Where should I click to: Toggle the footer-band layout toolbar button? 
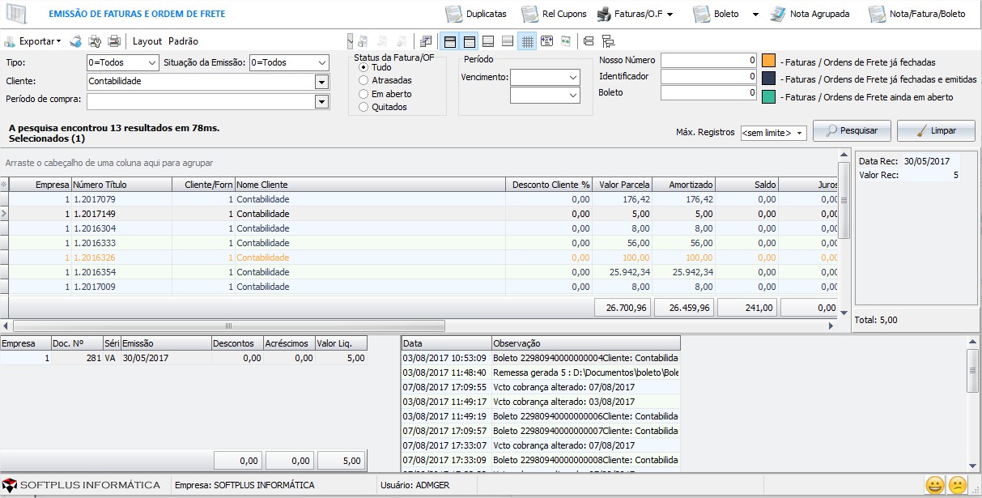(x=488, y=41)
